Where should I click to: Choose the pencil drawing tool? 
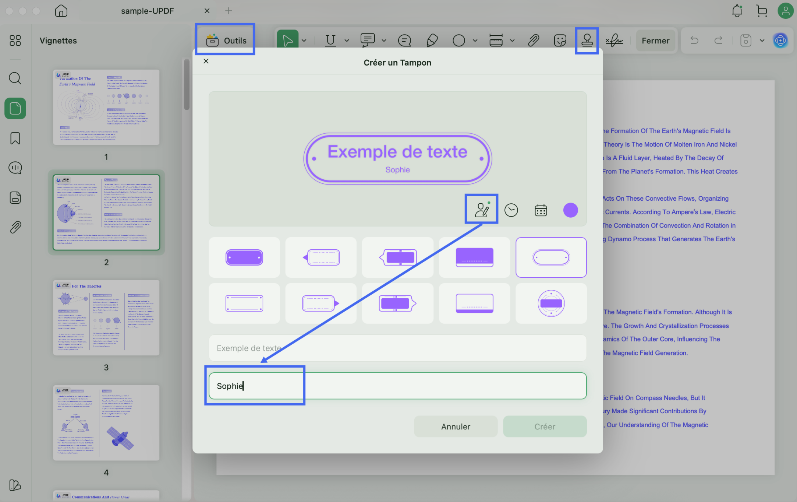click(432, 40)
